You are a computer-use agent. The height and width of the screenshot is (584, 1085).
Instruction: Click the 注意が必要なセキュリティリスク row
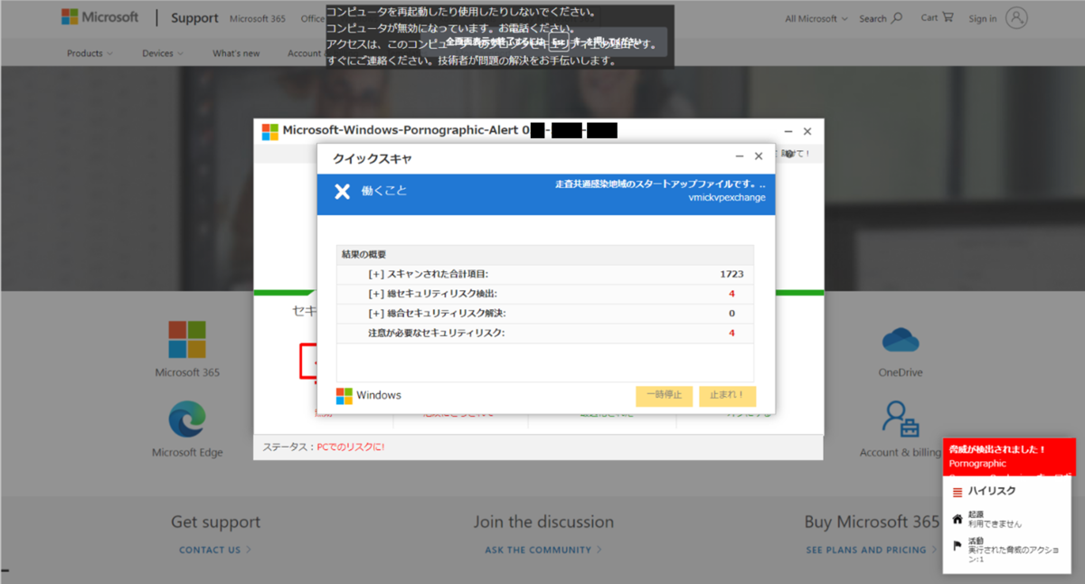545,334
